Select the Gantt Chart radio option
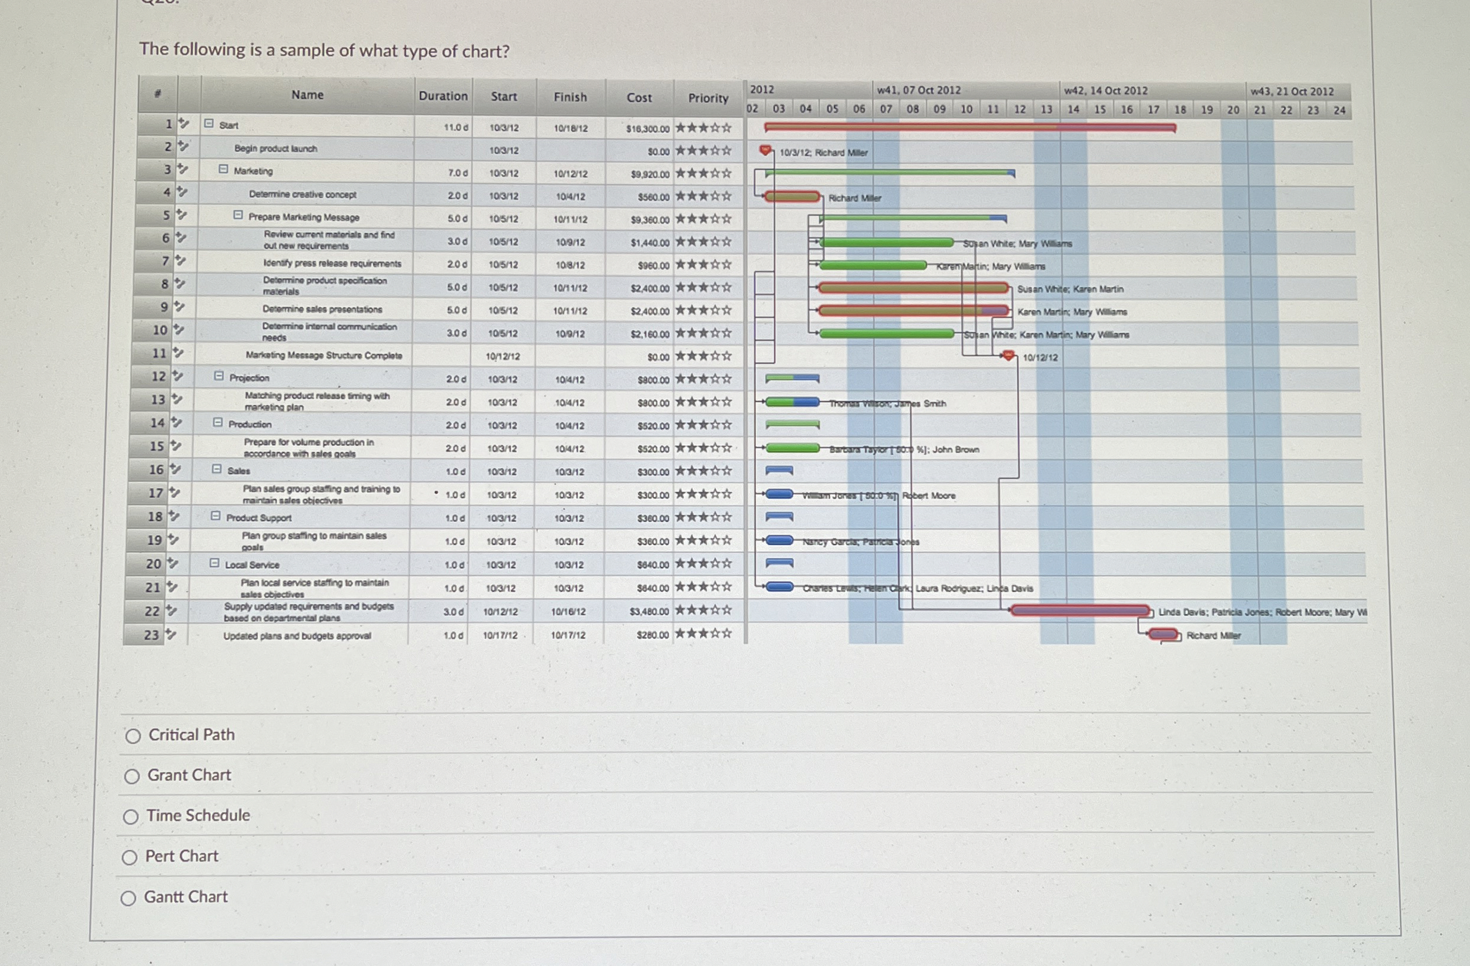 (x=128, y=898)
